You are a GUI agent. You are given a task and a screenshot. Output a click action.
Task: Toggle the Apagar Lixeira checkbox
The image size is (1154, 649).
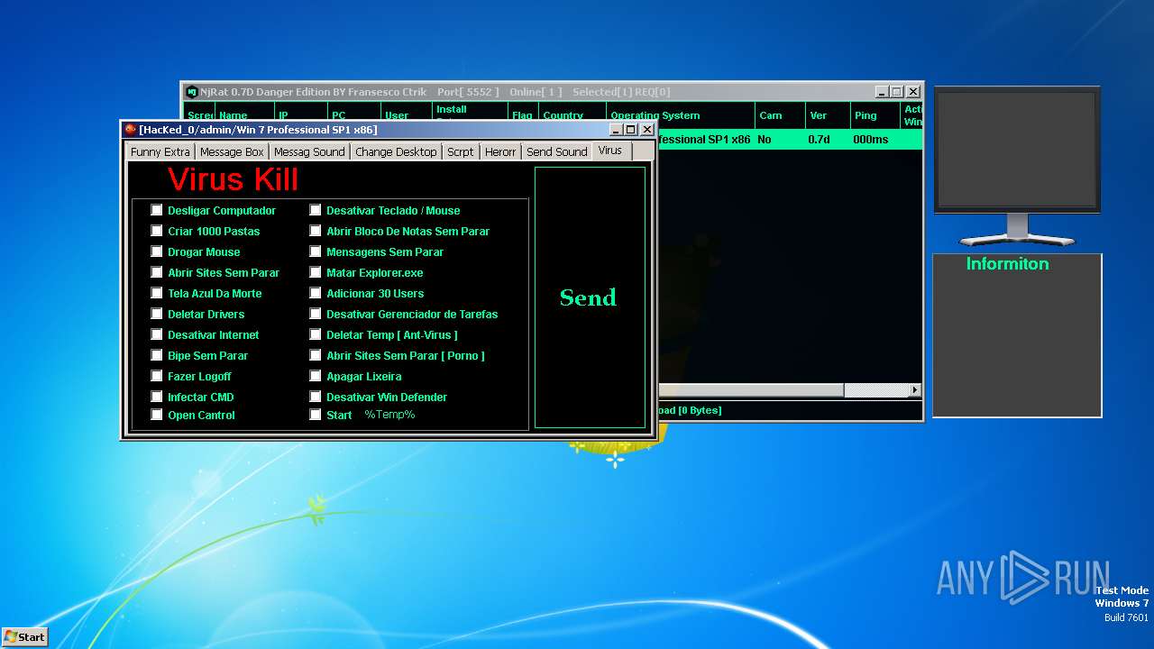pyautogui.click(x=316, y=376)
